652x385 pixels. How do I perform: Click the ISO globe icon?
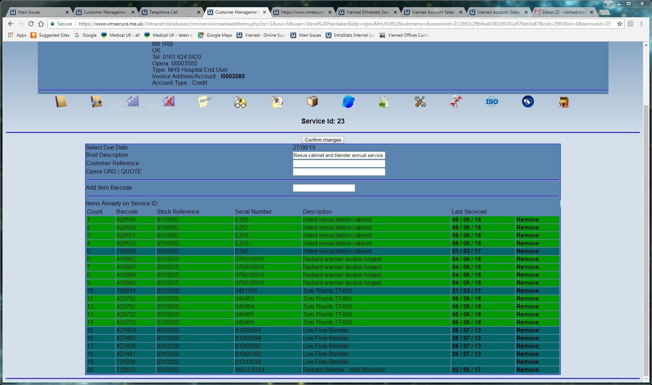click(492, 102)
